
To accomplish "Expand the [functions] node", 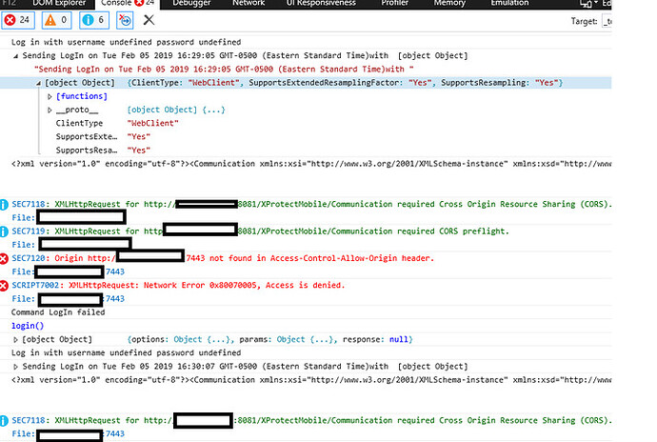I will pos(50,97).
